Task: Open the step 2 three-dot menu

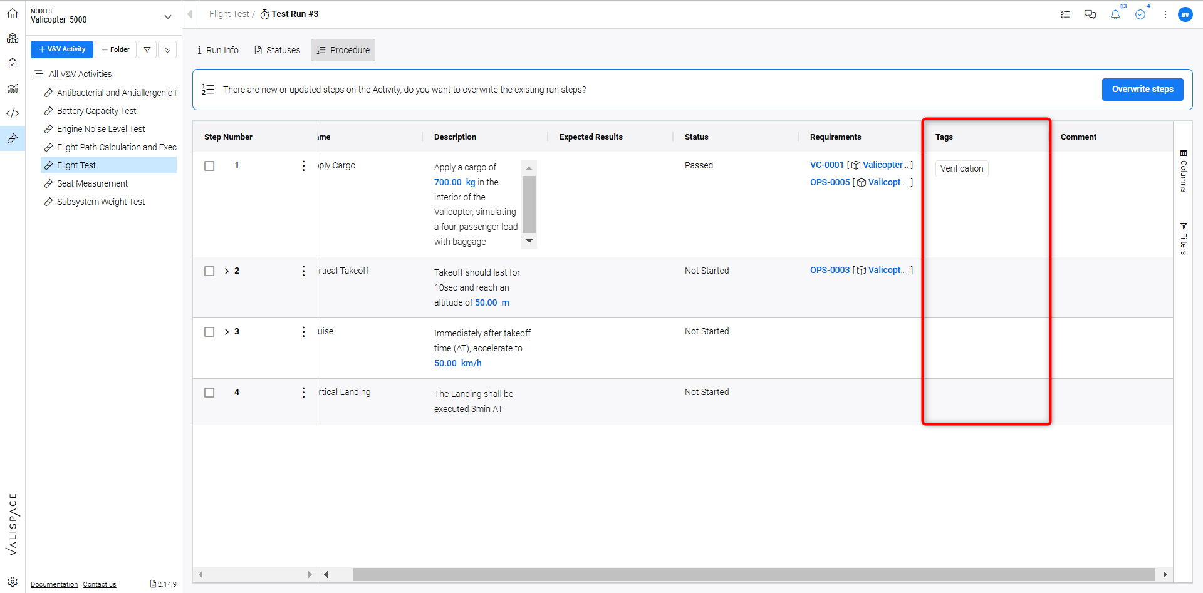Action: (x=304, y=271)
